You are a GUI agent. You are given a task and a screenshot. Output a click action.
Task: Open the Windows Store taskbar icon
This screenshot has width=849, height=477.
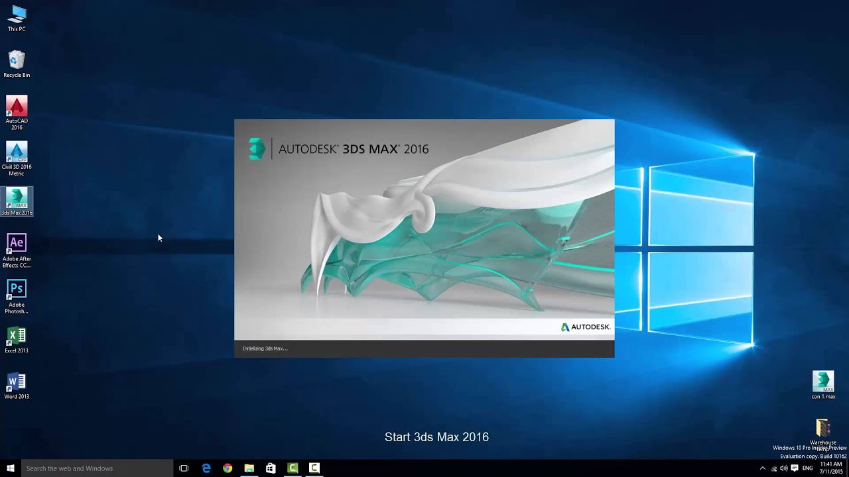(271, 468)
